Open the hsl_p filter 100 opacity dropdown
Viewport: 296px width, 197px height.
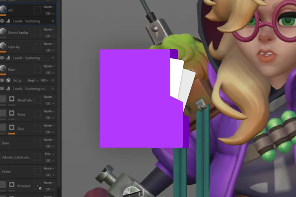[44, 81]
